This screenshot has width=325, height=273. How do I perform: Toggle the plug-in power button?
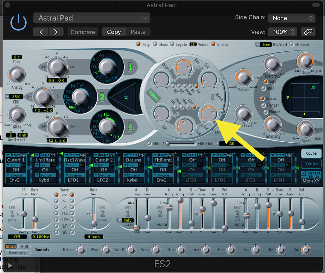click(19, 22)
